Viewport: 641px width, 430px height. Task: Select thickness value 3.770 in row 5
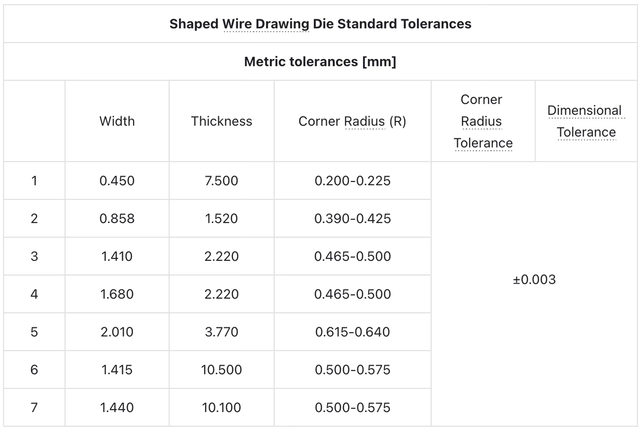[x=221, y=332]
